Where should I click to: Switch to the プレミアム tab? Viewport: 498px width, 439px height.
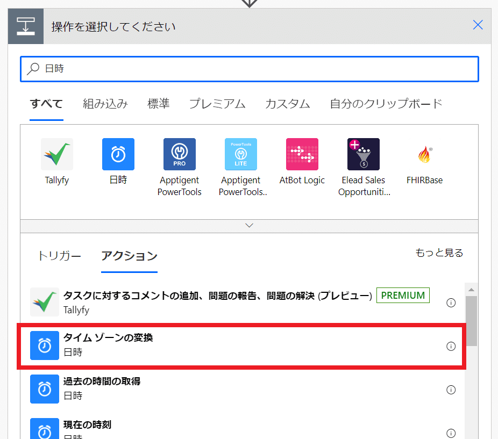pos(217,104)
